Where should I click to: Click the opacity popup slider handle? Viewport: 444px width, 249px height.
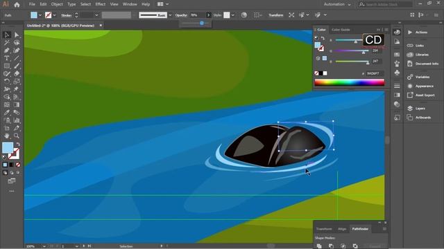[x=202, y=23]
